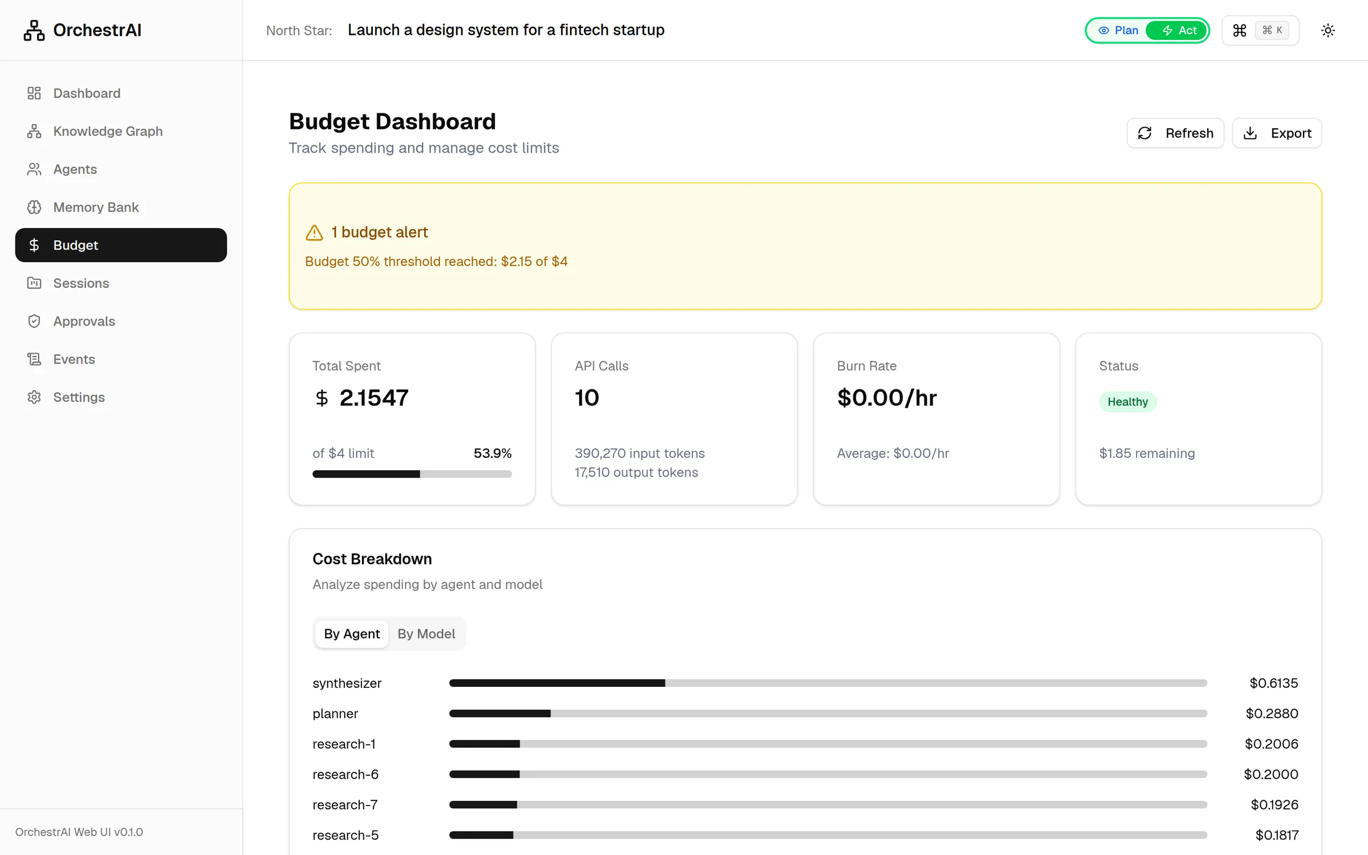
Task: Click the 390,270 input tokens text
Action: pyautogui.click(x=640, y=453)
